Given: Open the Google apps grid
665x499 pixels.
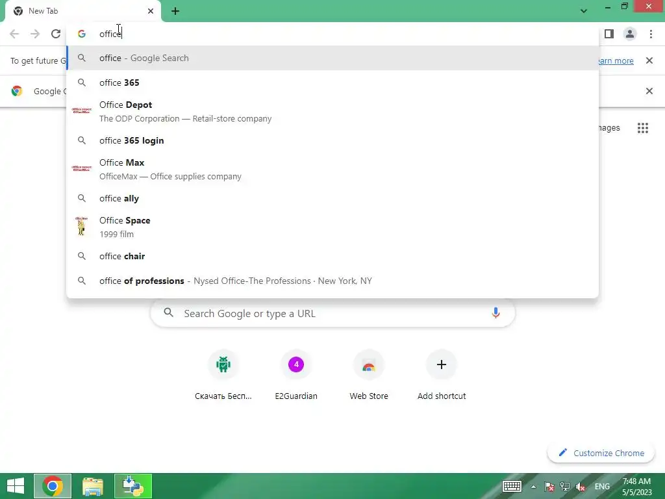Looking at the screenshot, I should (643, 128).
